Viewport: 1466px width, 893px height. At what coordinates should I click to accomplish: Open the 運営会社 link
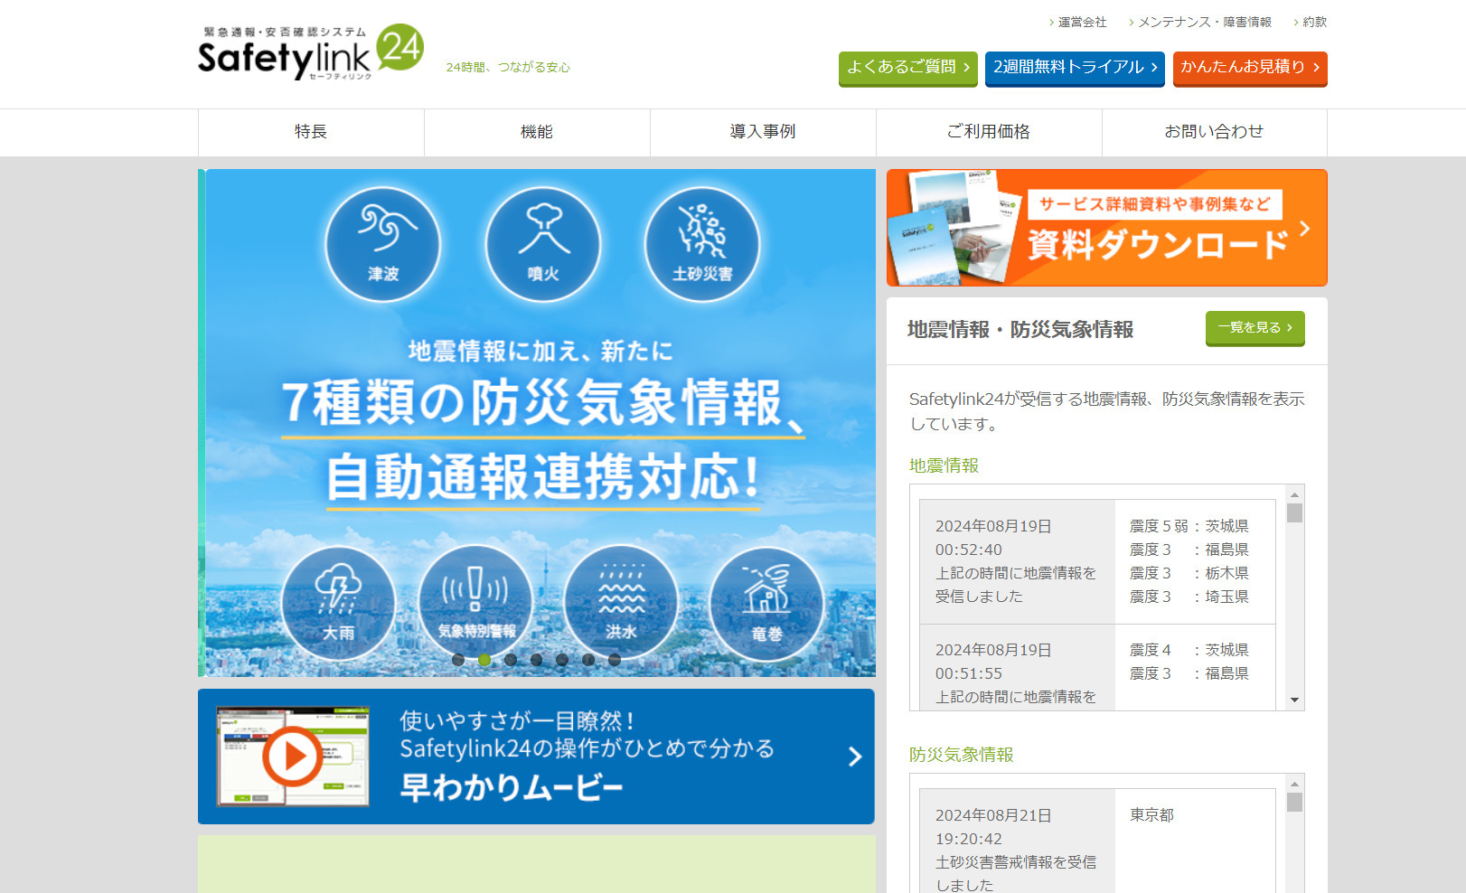[x=1082, y=22]
